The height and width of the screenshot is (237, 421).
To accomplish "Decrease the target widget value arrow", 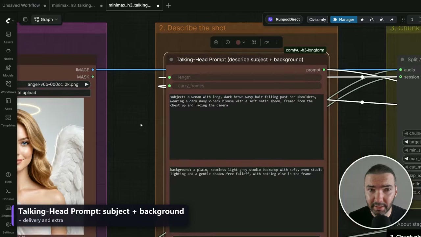I will [406, 142].
